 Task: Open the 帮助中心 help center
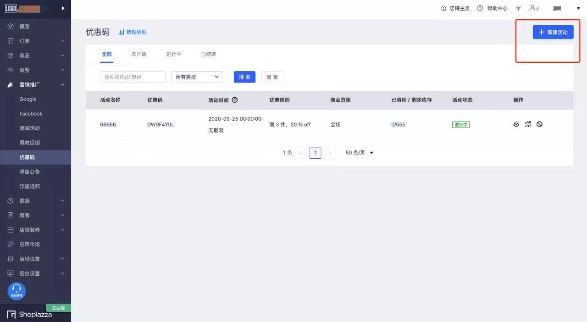[492, 8]
